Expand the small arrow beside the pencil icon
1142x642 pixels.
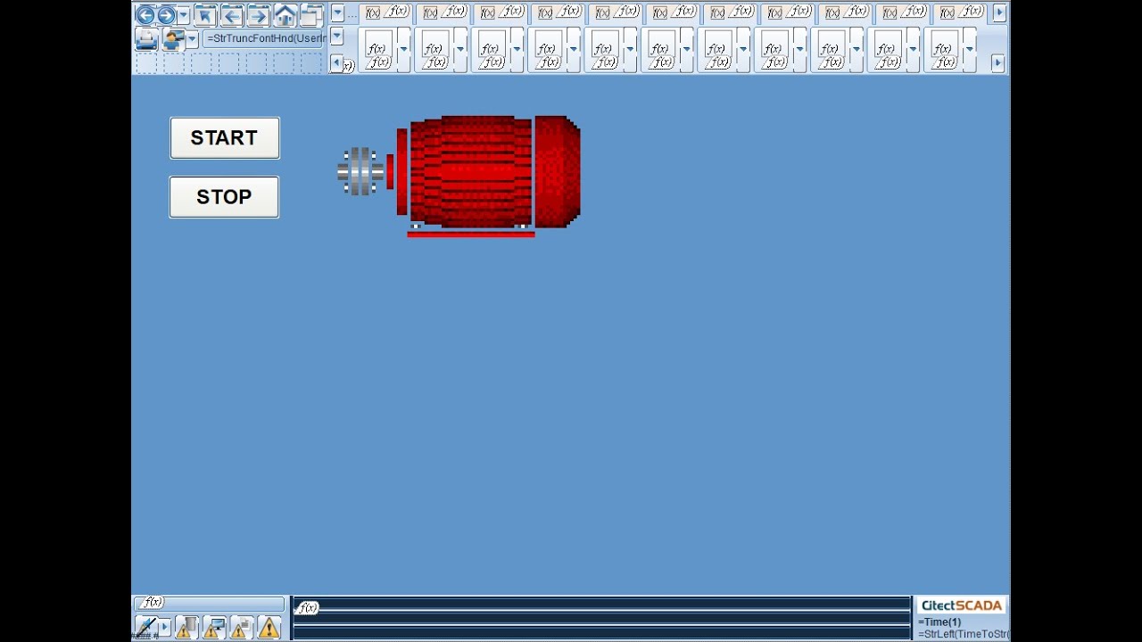165,628
